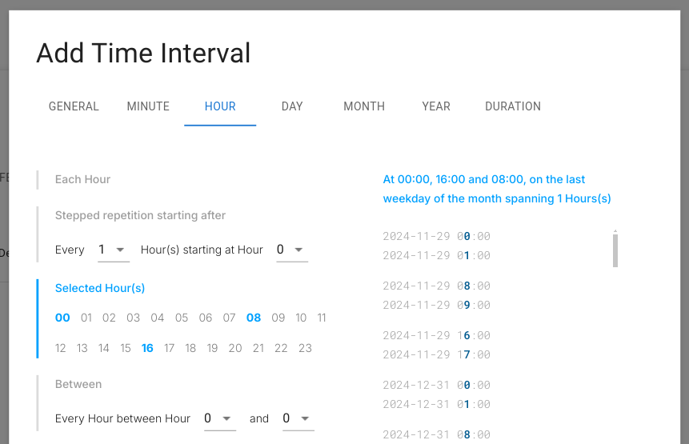Expand the Every hour step dropdown
Viewport: 689px width, 444px height.
point(113,250)
